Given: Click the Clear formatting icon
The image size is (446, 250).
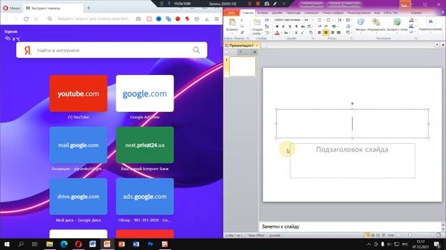Looking at the screenshot, I should click(311, 33).
